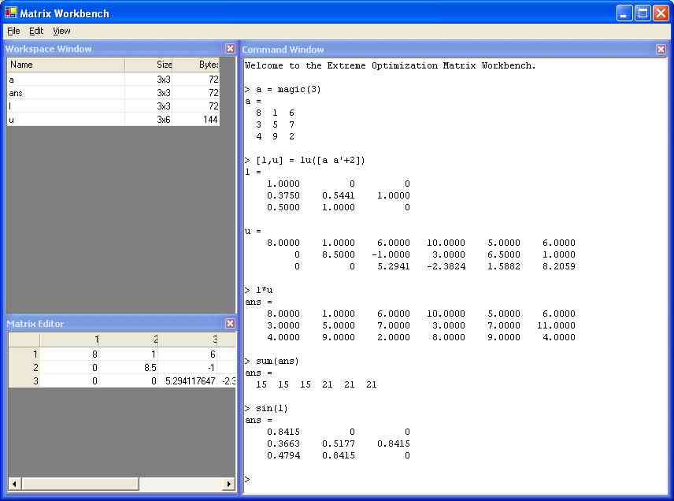
Task: Click the Matrix Editor cell containing 6
Action: 188,354
